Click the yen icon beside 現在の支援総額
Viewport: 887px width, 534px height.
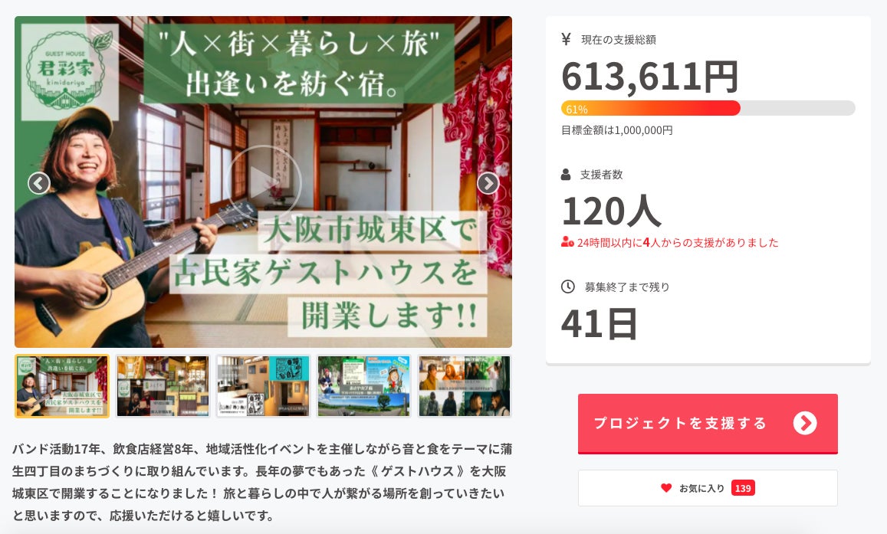(567, 39)
